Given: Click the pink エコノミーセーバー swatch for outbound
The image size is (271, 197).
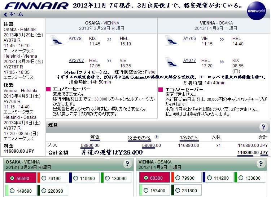Looking at the screenshot, I should pos(48,89).
